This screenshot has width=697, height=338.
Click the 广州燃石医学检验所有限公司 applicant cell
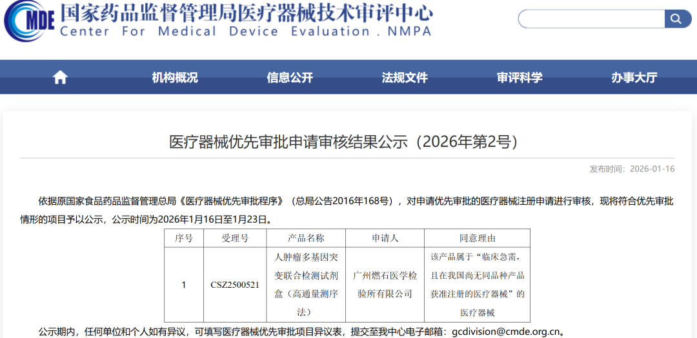click(x=385, y=285)
